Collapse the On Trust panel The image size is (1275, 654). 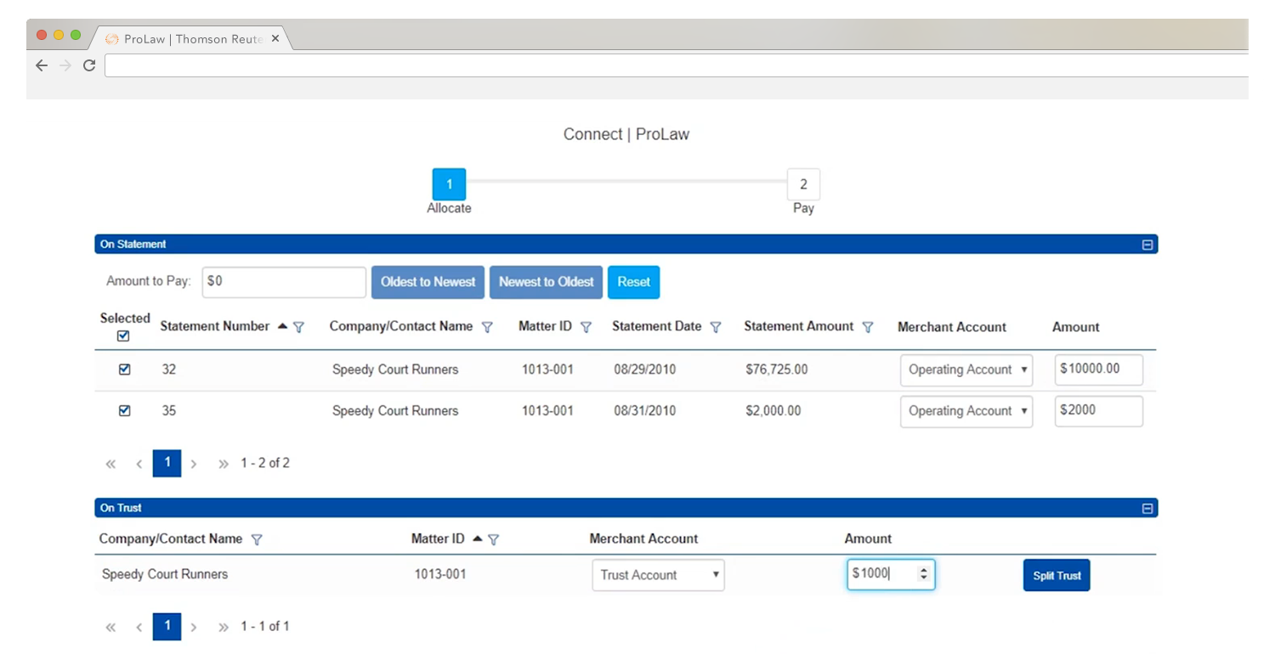pos(1147,509)
